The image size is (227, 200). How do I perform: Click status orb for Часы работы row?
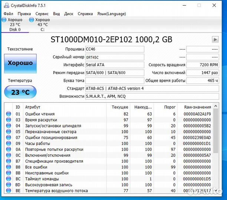coord(9,143)
